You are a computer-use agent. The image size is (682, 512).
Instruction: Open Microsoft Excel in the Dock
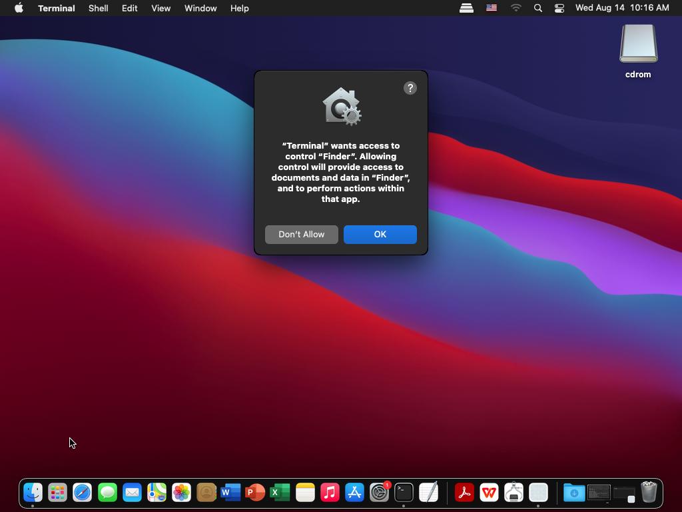coord(280,493)
